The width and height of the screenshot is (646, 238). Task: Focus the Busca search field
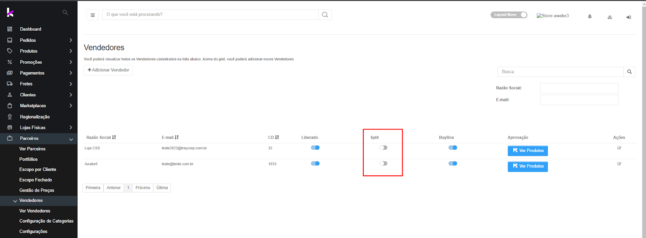561,72
